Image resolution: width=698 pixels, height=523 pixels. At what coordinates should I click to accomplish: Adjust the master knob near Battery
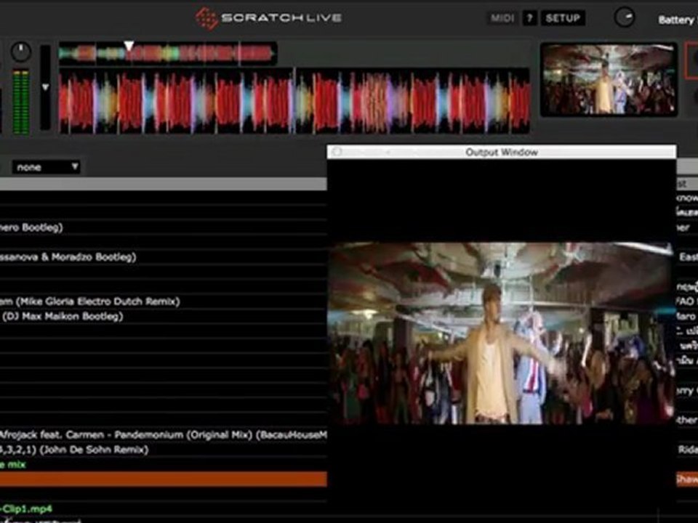pos(625,17)
